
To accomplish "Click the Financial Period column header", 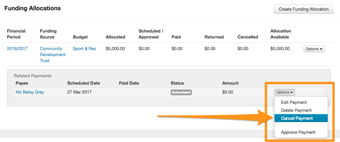I will (16, 34).
